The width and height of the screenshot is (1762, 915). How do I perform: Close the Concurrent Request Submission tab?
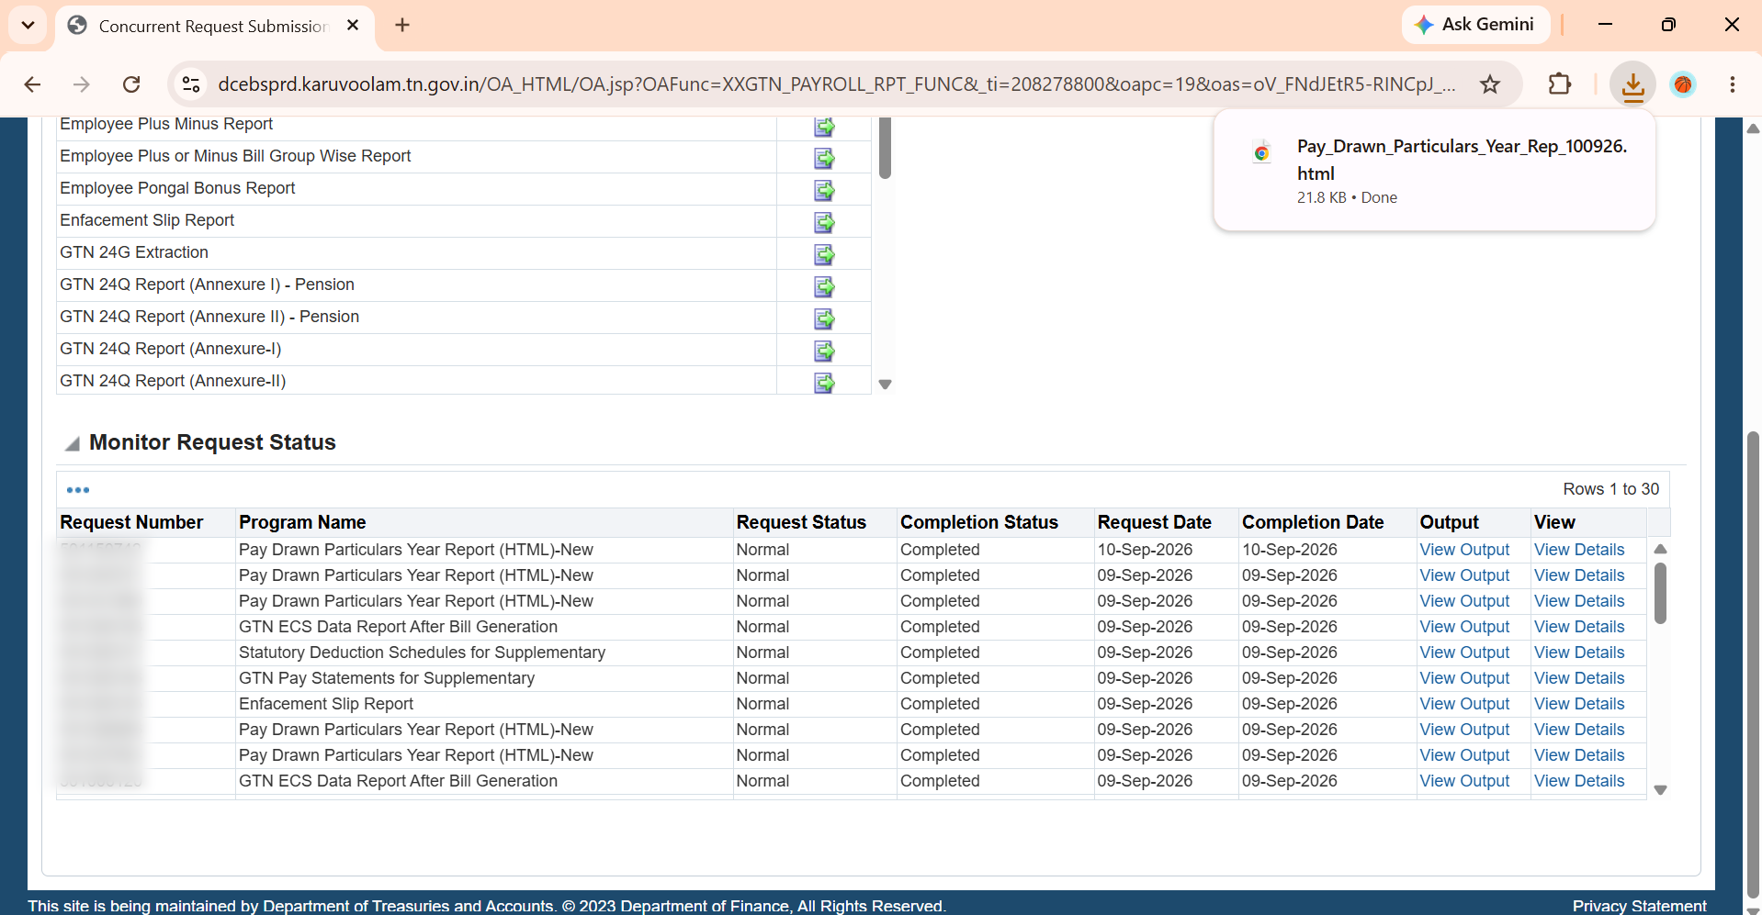pyautogui.click(x=353, y=26)
